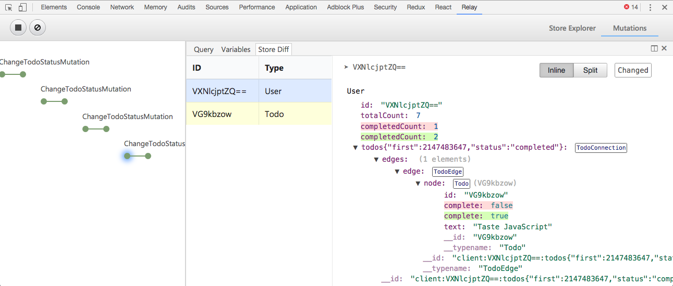Collapse the node Todo triangle
The height and width of the screenshot is (286, 673).
[418, 184]
